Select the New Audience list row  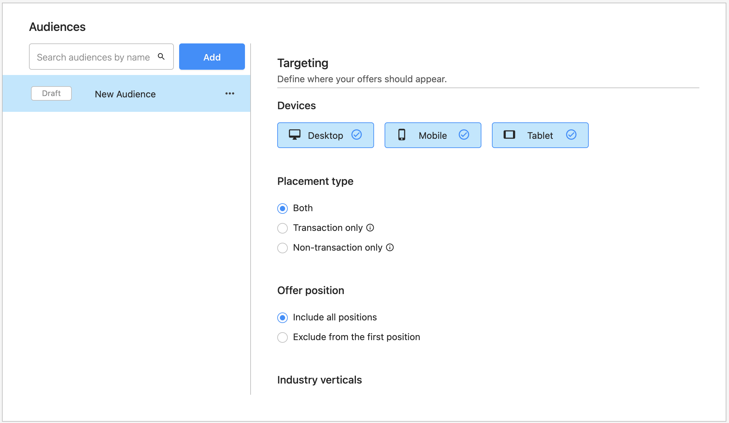tap(126, 93)
